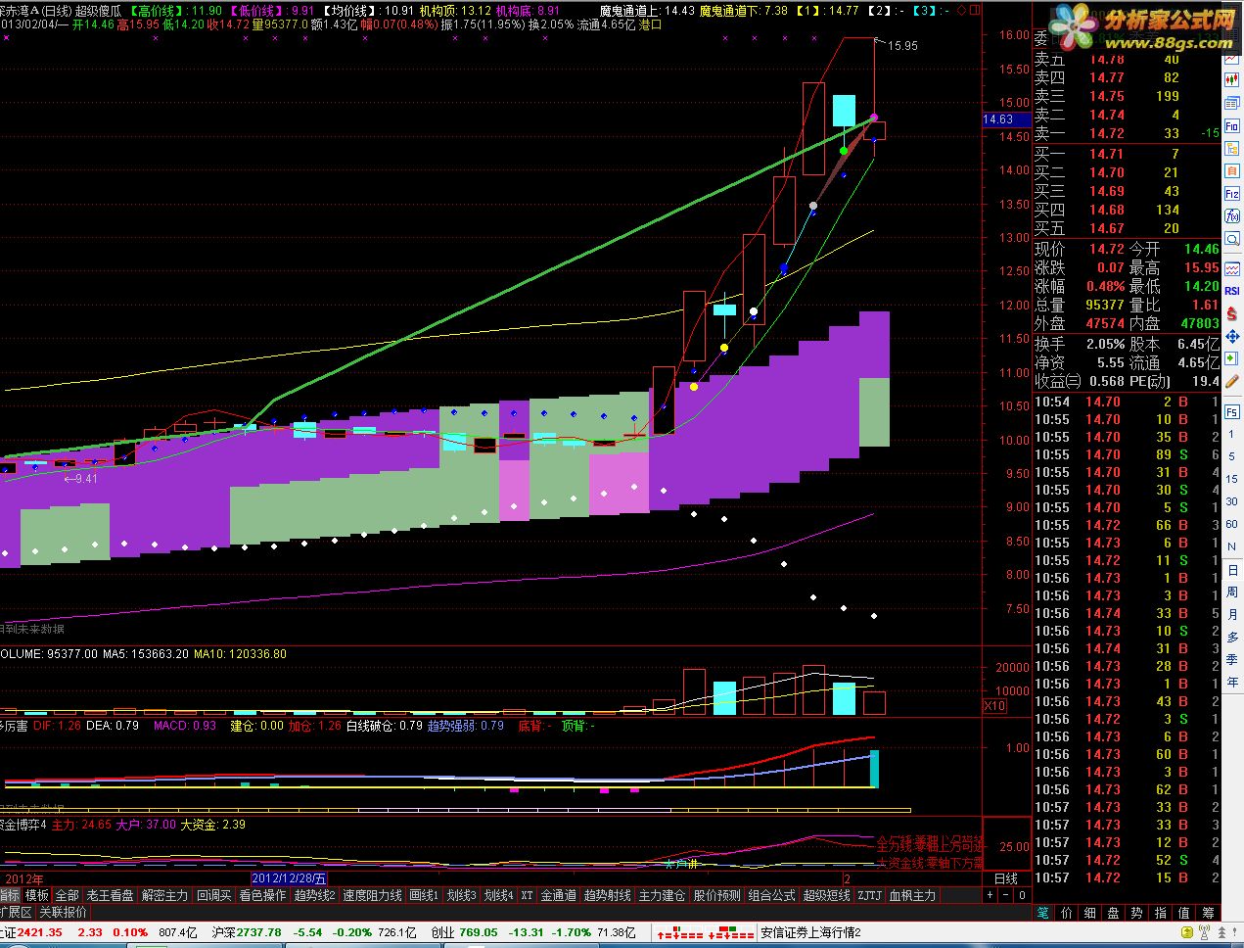Switch to 30-minute period

(1232, 501)
